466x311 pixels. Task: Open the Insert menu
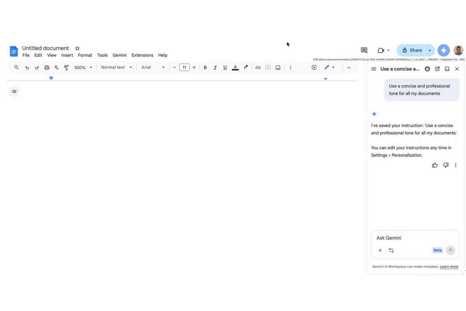67,55
